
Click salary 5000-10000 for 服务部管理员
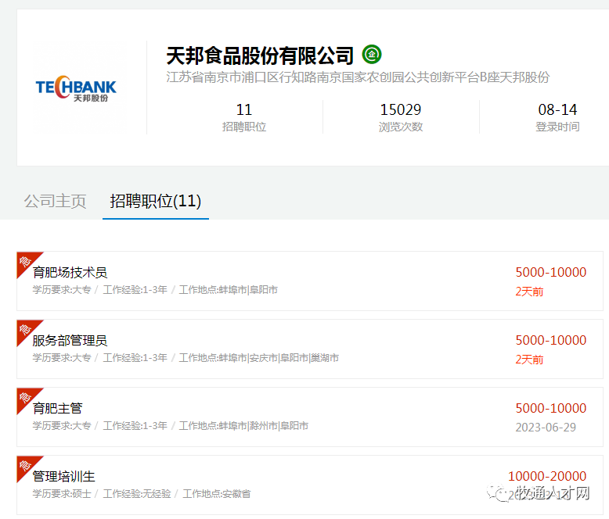[x=551, y=340]
